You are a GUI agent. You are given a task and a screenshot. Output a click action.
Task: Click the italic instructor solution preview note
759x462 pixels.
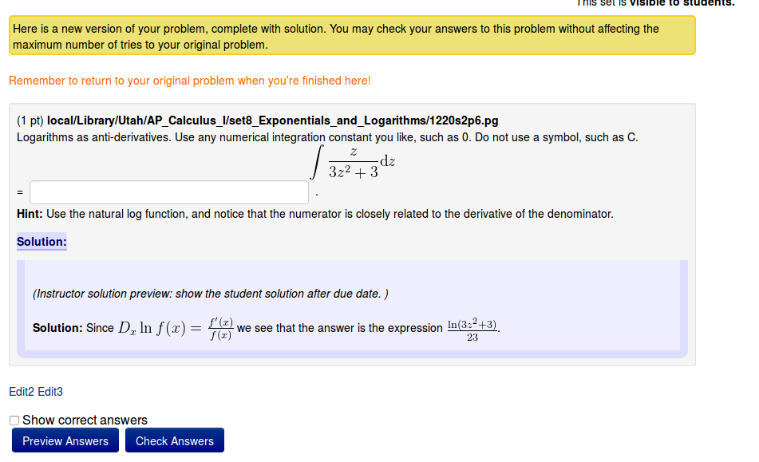click(x=211, y=294)
